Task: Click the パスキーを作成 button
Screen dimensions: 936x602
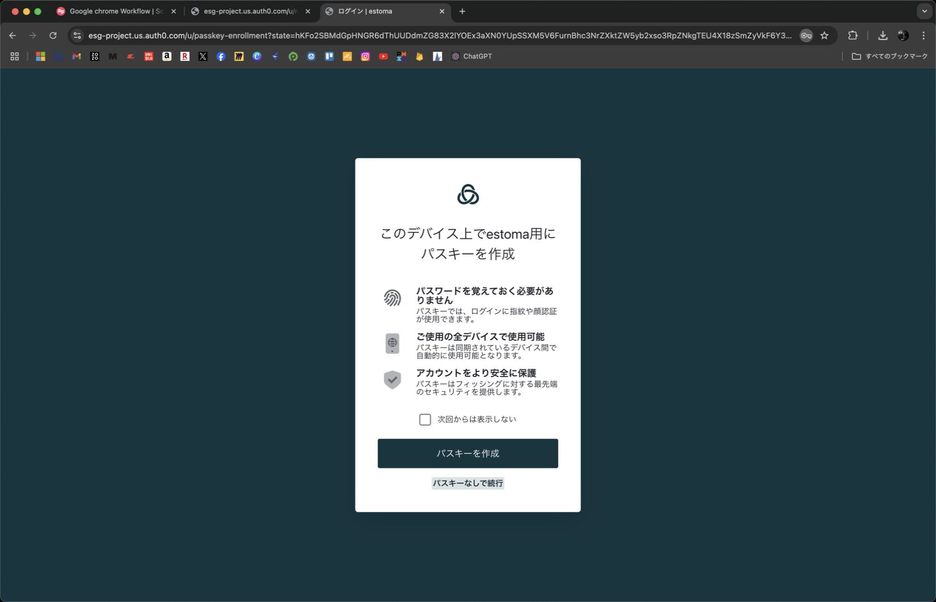Action: click(468, 453)
